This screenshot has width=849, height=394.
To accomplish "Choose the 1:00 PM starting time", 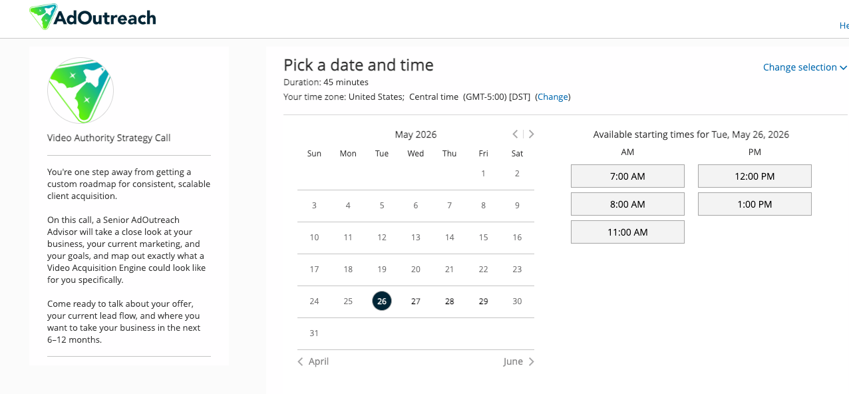I will tap(755, 204).
